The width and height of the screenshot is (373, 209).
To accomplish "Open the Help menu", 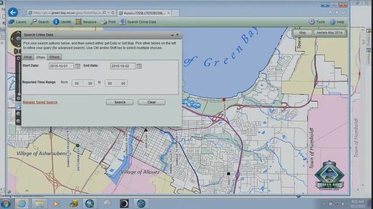I will (337, 22).
